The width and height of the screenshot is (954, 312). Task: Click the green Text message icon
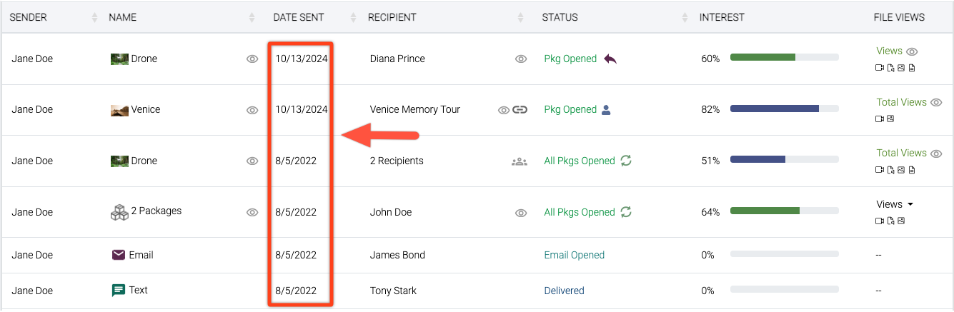pyautogui.click(x=119, y=291)
